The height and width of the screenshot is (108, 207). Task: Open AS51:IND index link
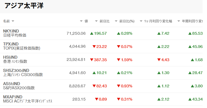tap(12, 84)
